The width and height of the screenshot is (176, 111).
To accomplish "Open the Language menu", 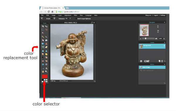I will pyautogui.click(x=89, y=15).
